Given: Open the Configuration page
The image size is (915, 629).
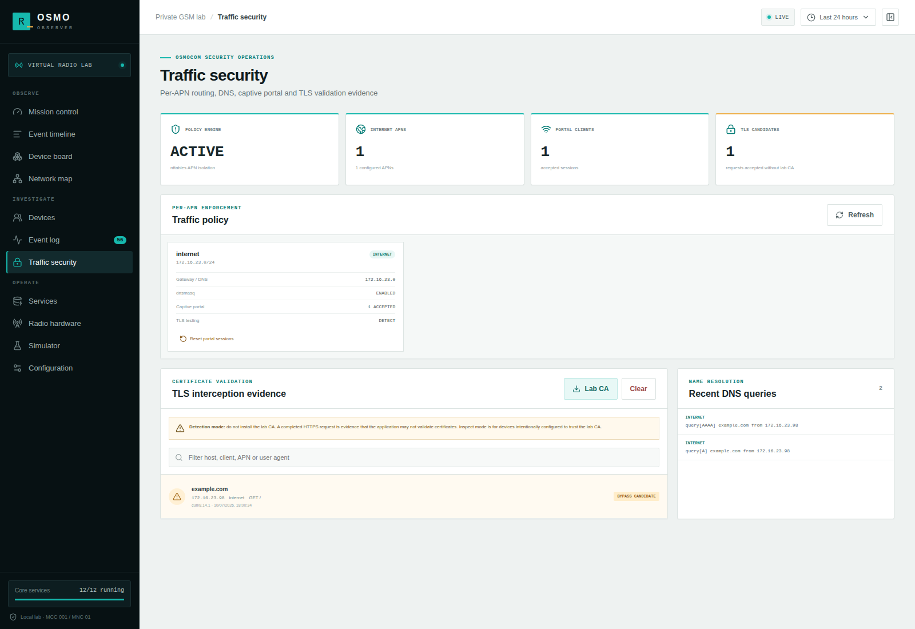Looking at the screenshot, I should point(69,368).
